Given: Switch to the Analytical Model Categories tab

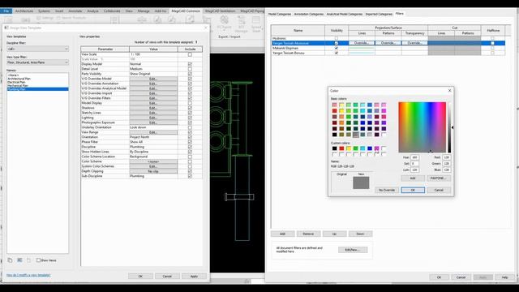Looking at the screenshot, I should point(344,15).
